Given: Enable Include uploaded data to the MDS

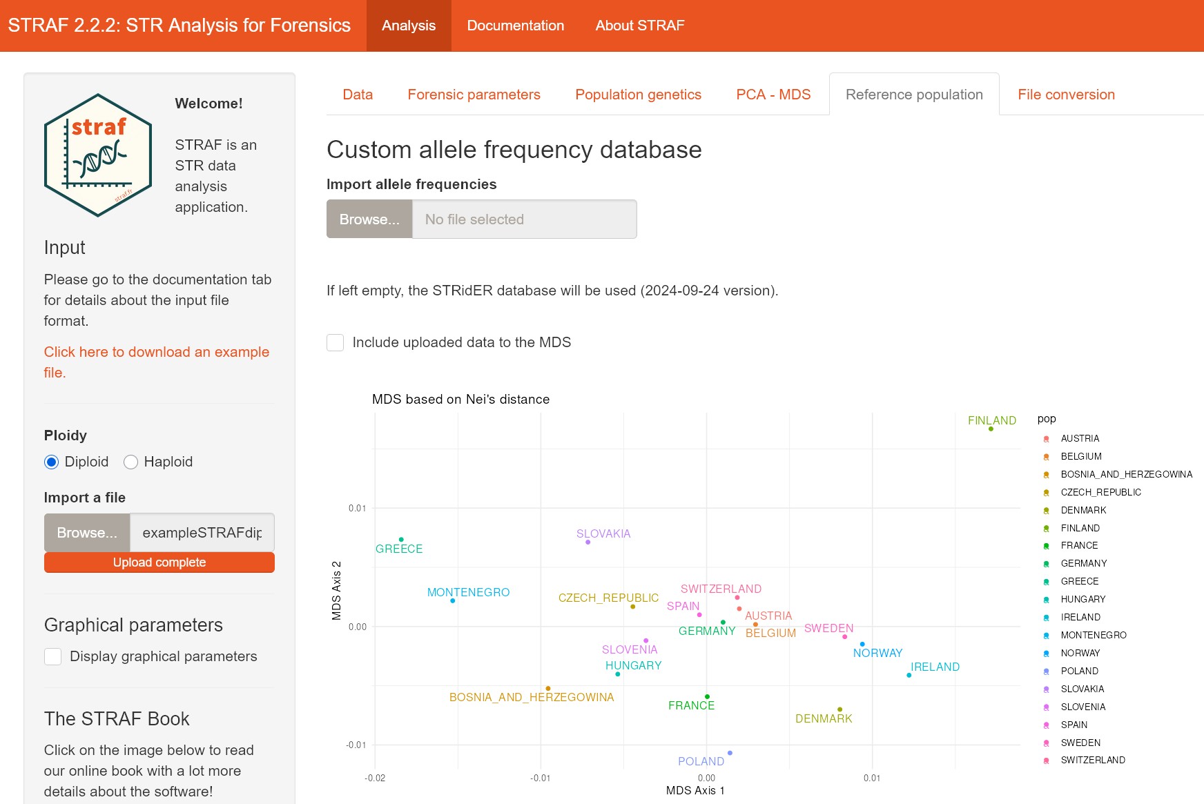Looking at the screenshot, I should (x=336, y=343).
